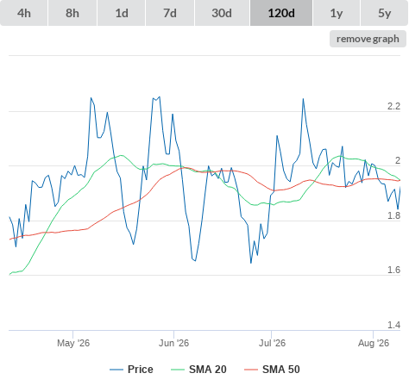Hide the SMA 20 legend series
This screenshot has height=392, width=409.
coord(198,370)
